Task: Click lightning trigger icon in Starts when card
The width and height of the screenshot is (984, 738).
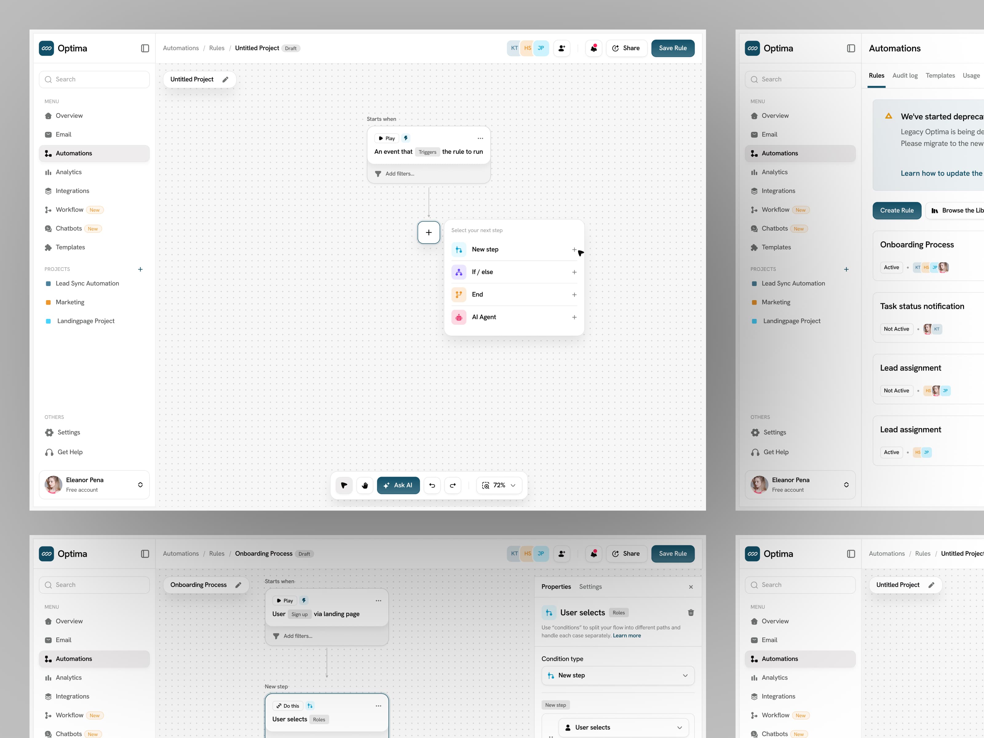Action: tap(406, 138)
